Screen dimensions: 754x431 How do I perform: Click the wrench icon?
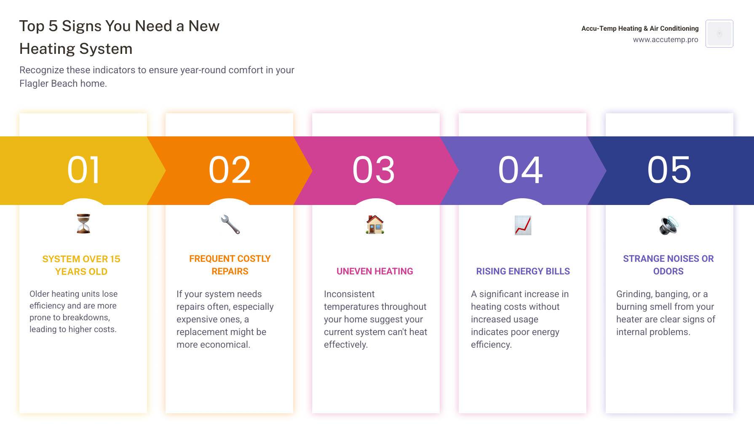(230, 224)
